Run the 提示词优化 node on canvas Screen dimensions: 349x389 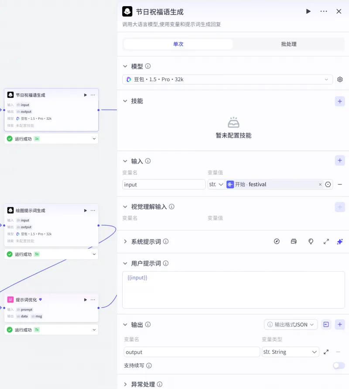click(x=86, y=300)
